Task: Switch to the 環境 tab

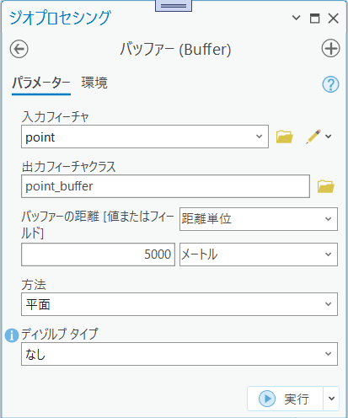Action: pos(94,83)
